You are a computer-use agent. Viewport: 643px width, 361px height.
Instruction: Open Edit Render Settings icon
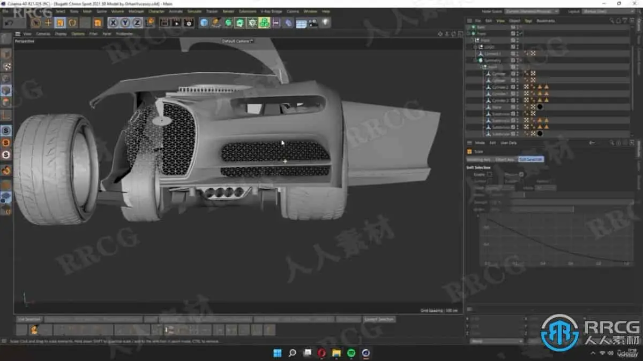pyautogui.click(x=189, y=22)
